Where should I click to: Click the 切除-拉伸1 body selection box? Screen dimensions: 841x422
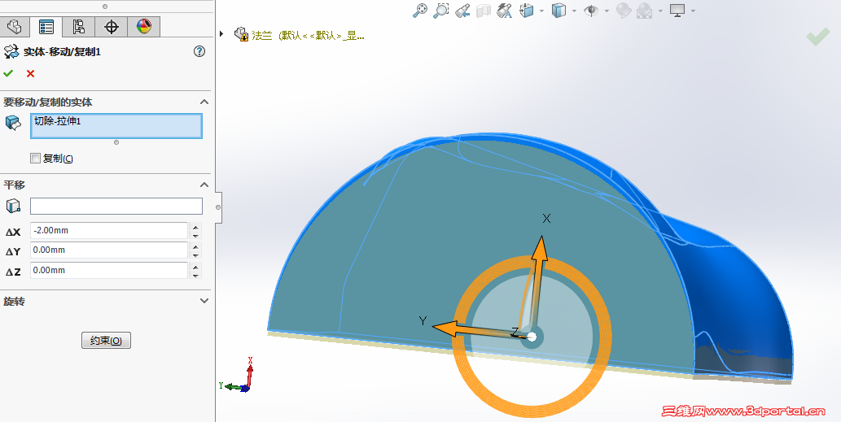point(116,126)
